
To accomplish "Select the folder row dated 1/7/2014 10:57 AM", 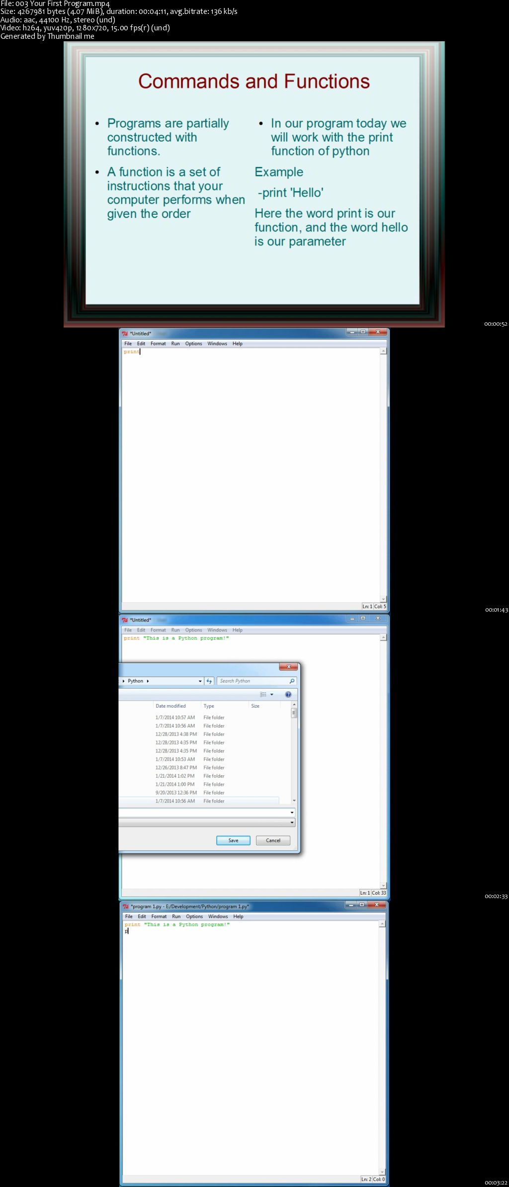I will pos(199,718).
